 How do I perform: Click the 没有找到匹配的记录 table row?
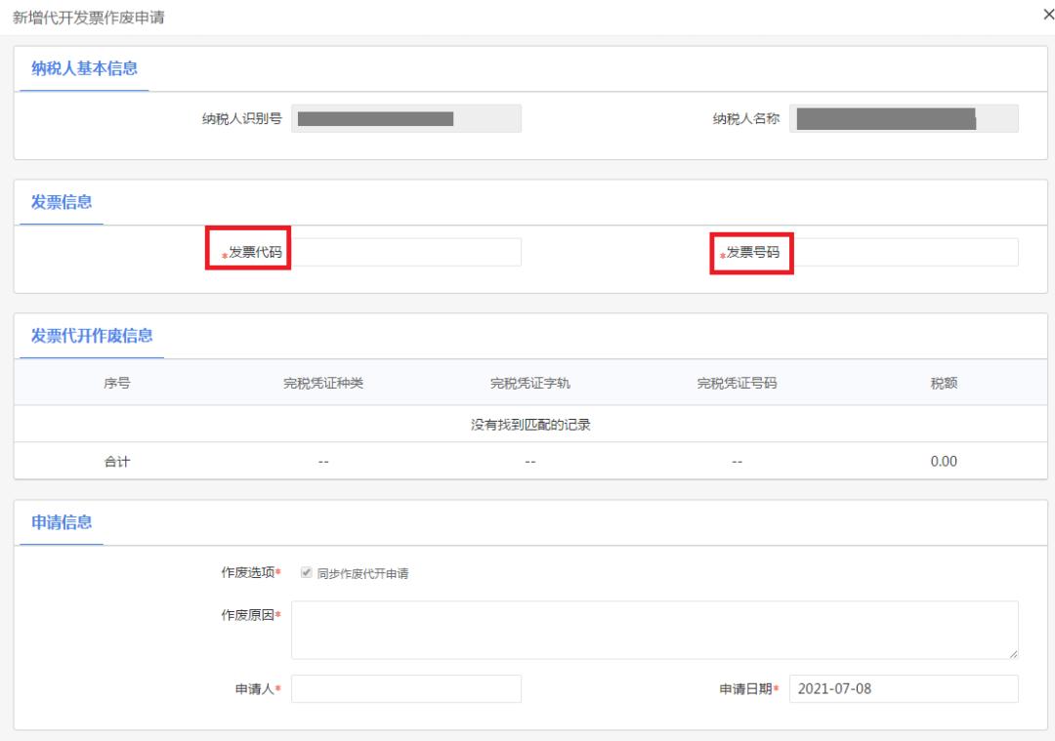[527, 422]
